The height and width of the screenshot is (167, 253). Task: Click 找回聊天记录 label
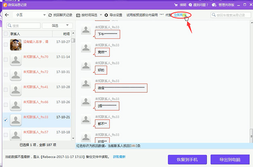coord(63,15)
